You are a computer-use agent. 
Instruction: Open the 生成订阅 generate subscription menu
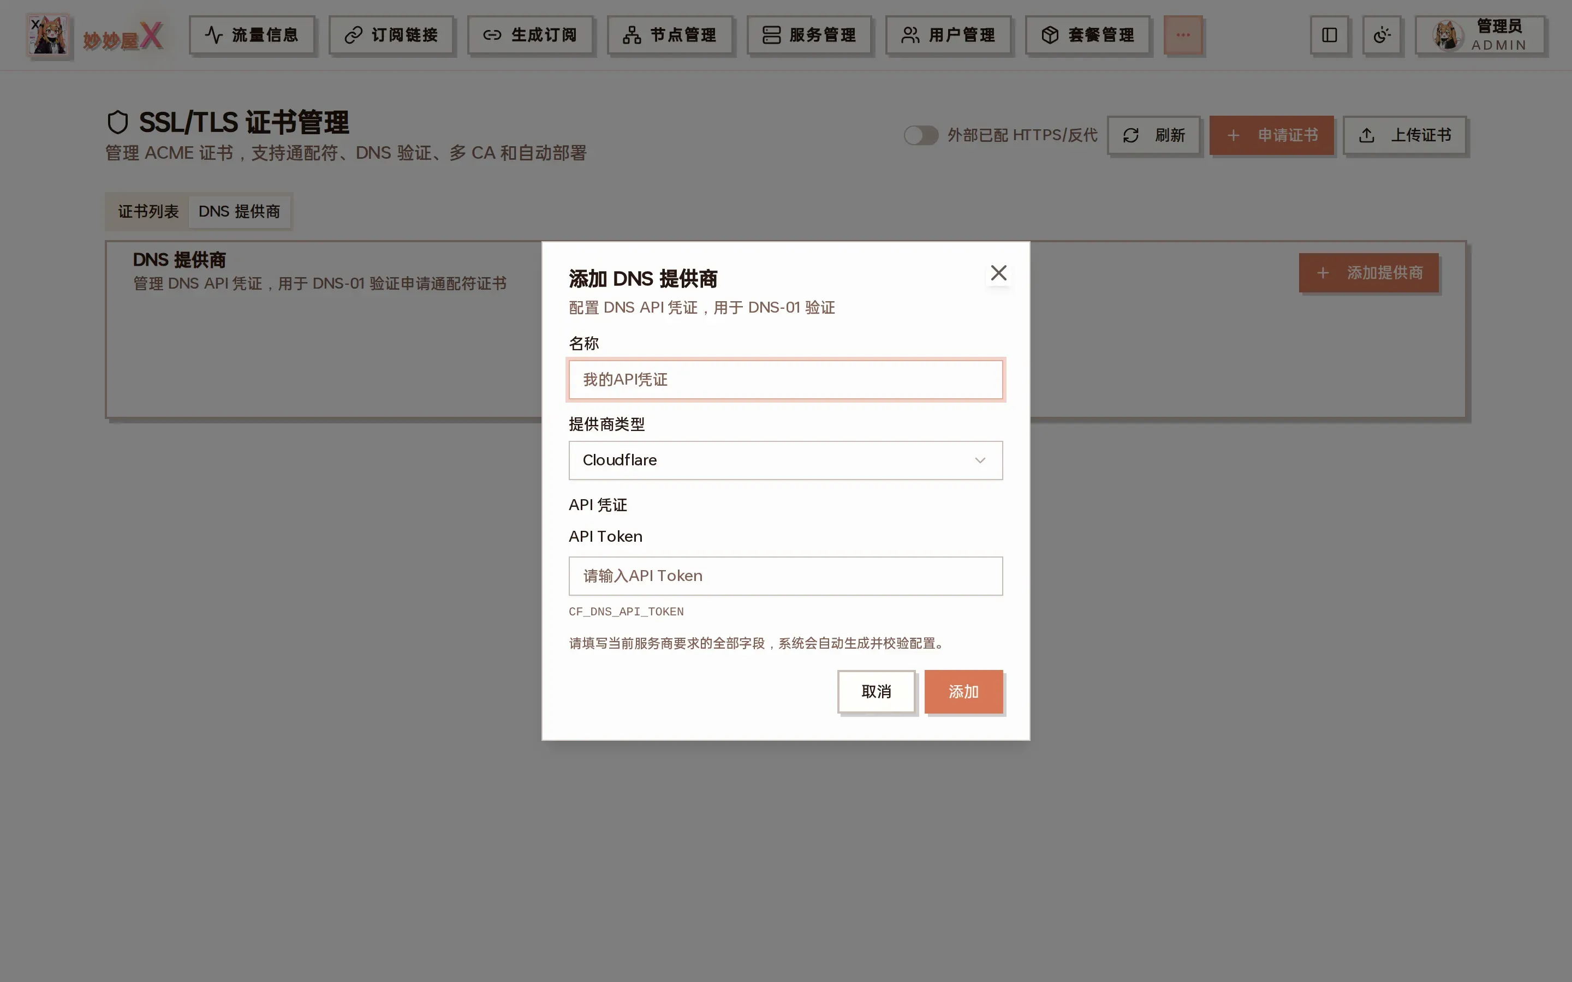click(x=530, y=35)
